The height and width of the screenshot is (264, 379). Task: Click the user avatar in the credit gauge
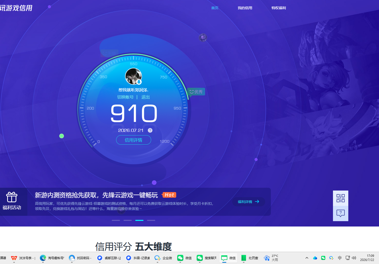point(133,76)
